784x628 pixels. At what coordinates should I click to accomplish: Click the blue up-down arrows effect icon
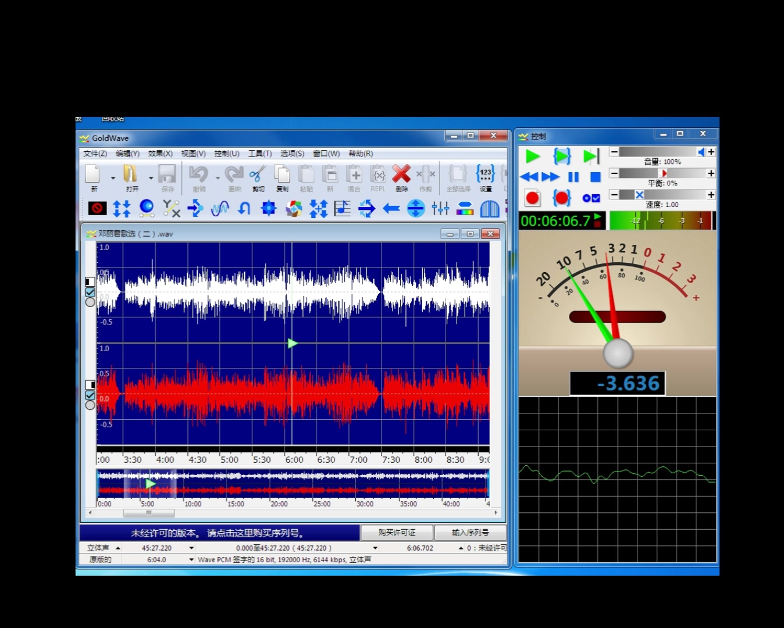tap(122, 208)
